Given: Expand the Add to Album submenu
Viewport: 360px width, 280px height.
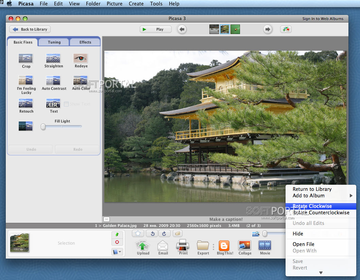Looking at the screenshot, I should (351, 196).
